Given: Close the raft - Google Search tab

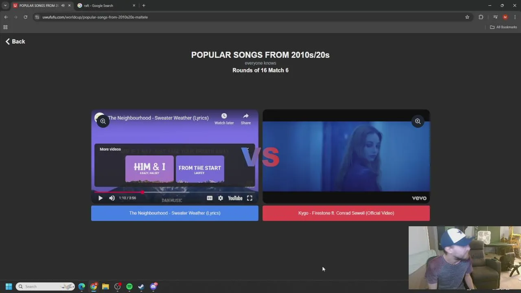Looking at the screenshot, I should click(134, 6).
